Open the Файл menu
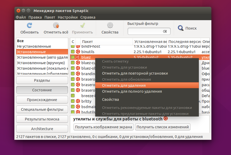This screenshot has width=231, height=155. [x=21, y=17]
